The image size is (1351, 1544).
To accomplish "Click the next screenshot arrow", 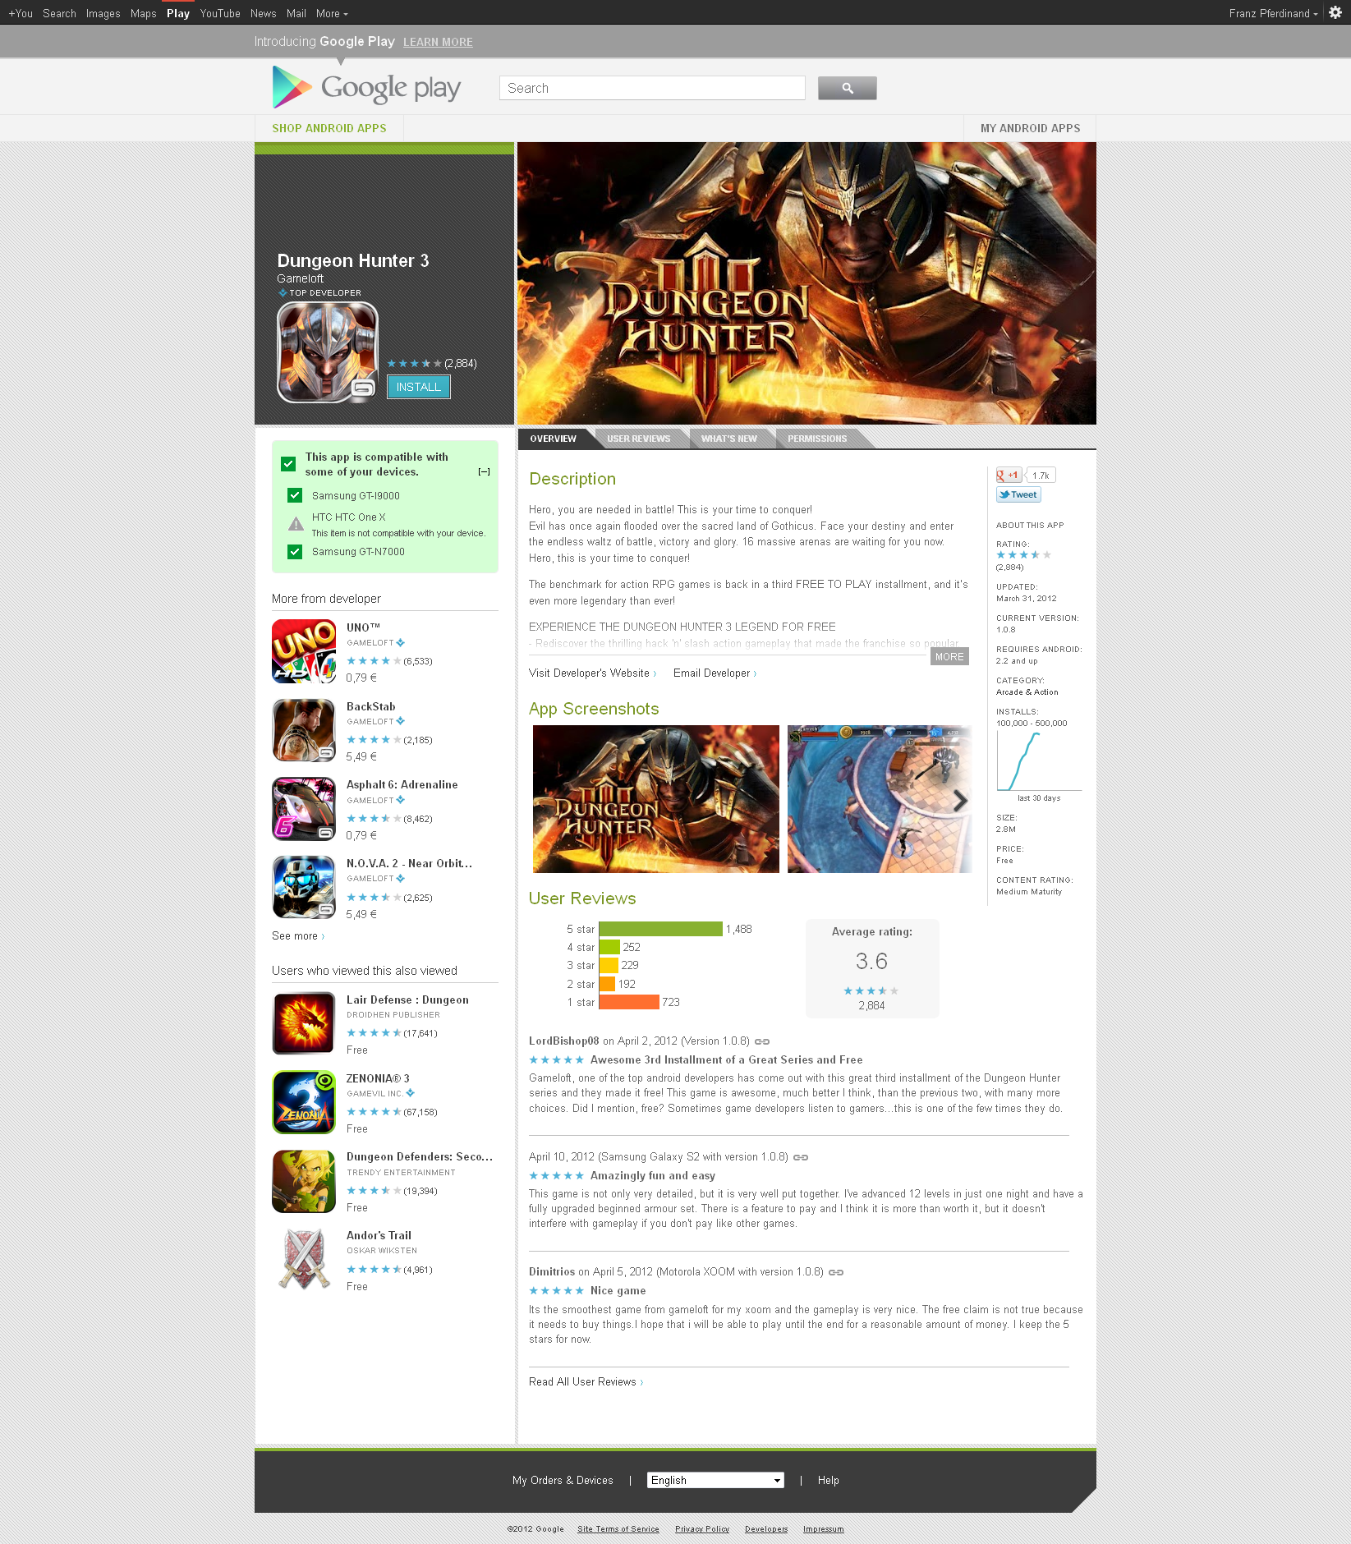I will coord(959,801).
